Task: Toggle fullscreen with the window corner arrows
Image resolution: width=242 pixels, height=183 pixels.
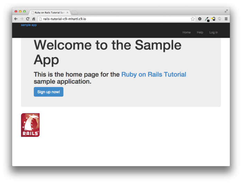Action: 226,11
